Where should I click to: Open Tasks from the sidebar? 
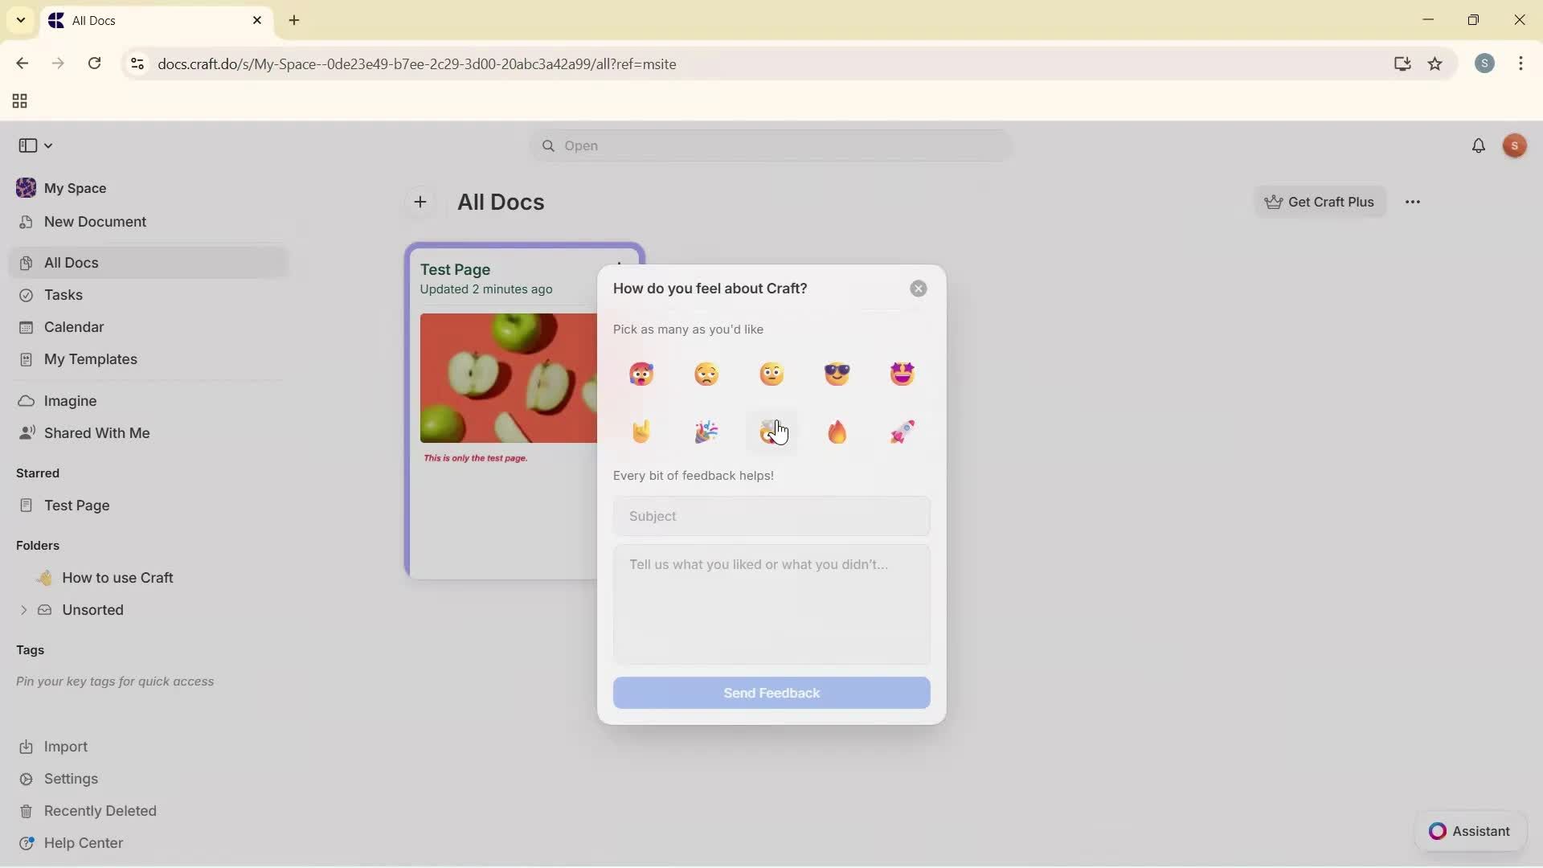[63, 295]
